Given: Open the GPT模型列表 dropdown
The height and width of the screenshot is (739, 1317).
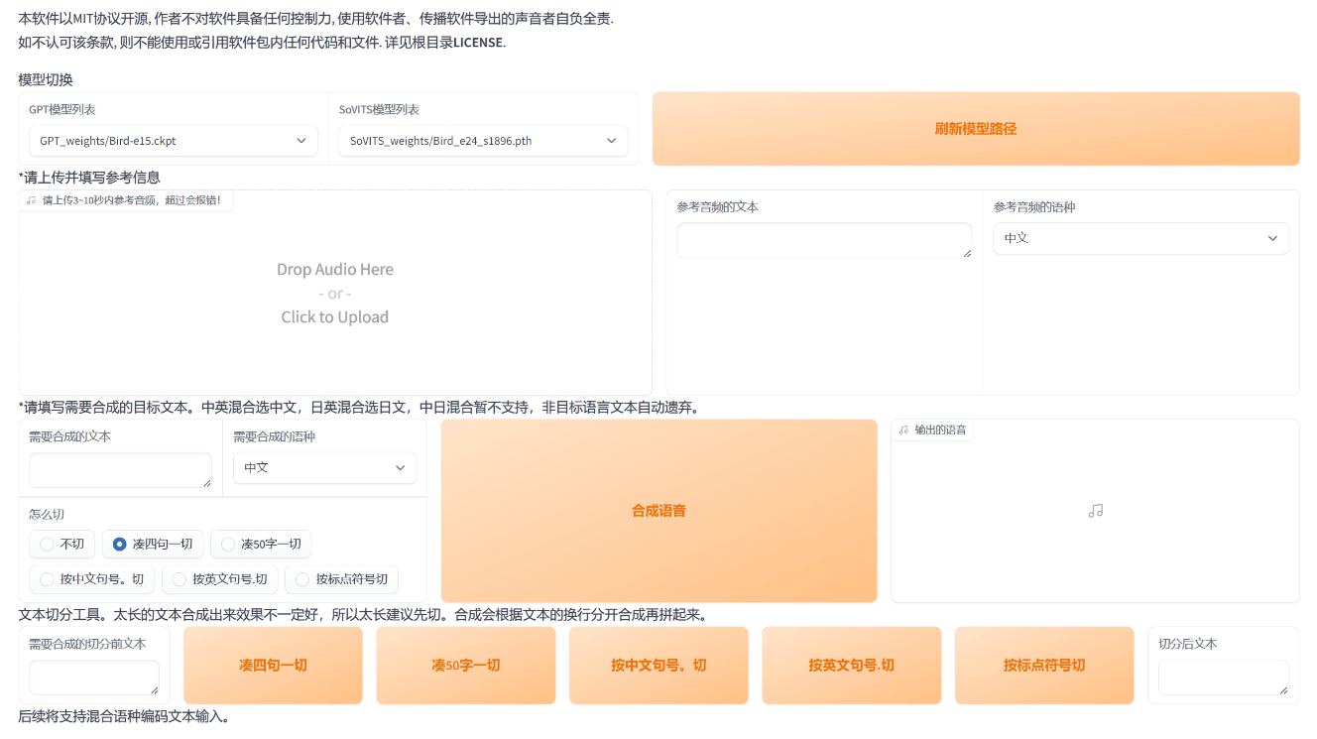Looking at the screenshot, I should pos(173,141).
